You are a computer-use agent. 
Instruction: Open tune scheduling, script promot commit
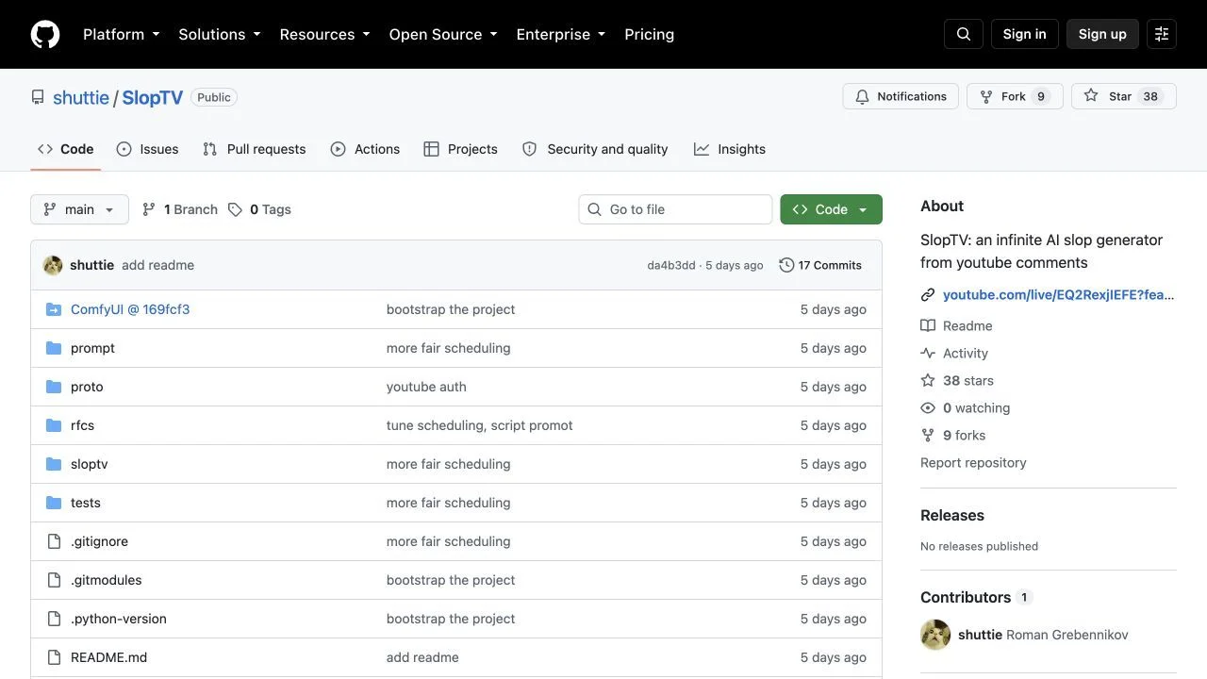click(x=479, y=425)
